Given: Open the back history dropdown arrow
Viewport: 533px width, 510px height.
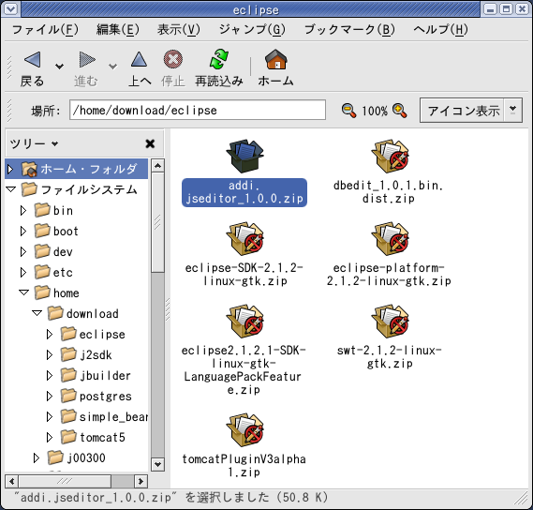Looking at the screenshot, I should pyautogui.click(x=60, y=66).
